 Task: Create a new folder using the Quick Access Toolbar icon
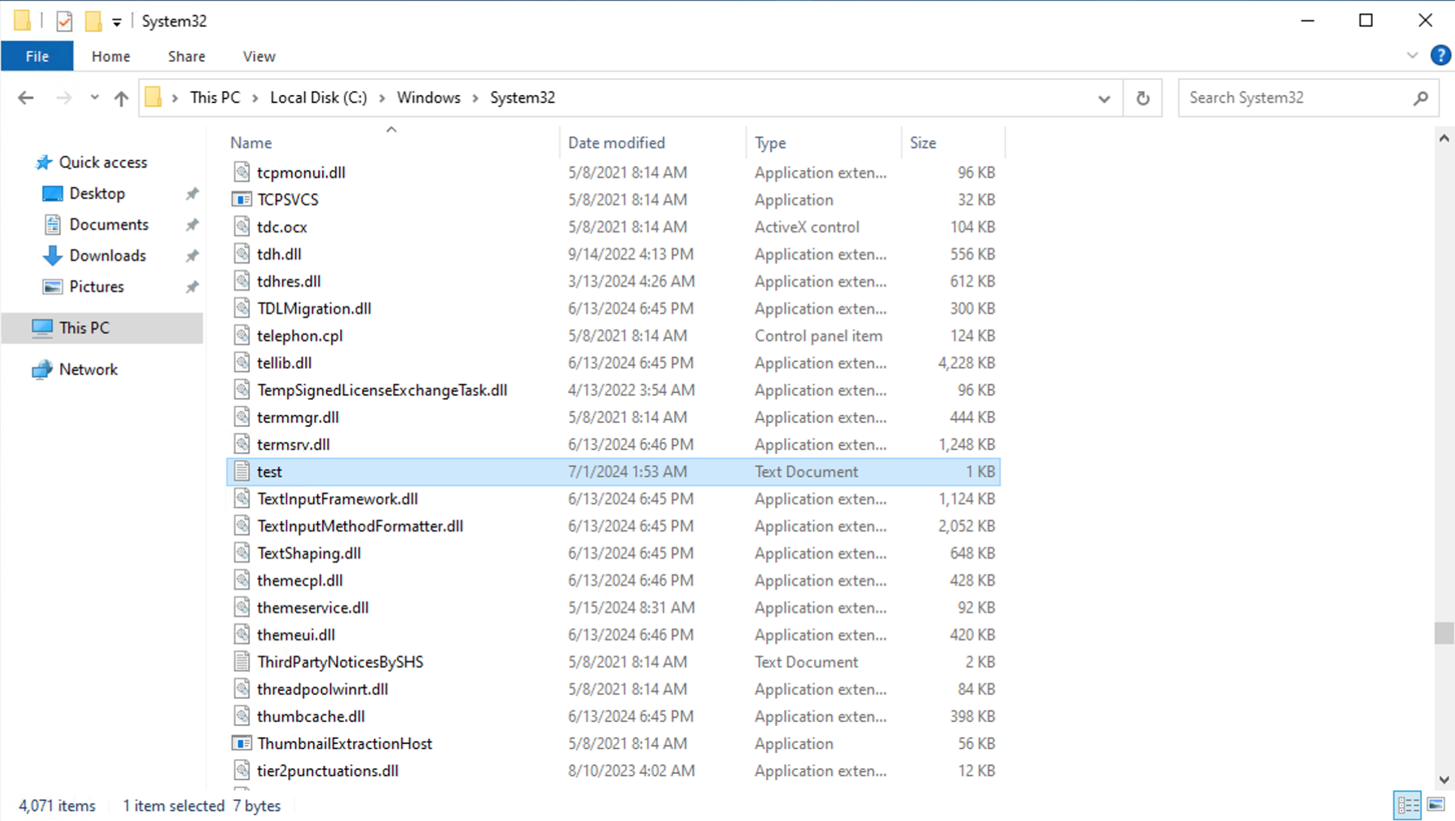[x=94, y=21]
